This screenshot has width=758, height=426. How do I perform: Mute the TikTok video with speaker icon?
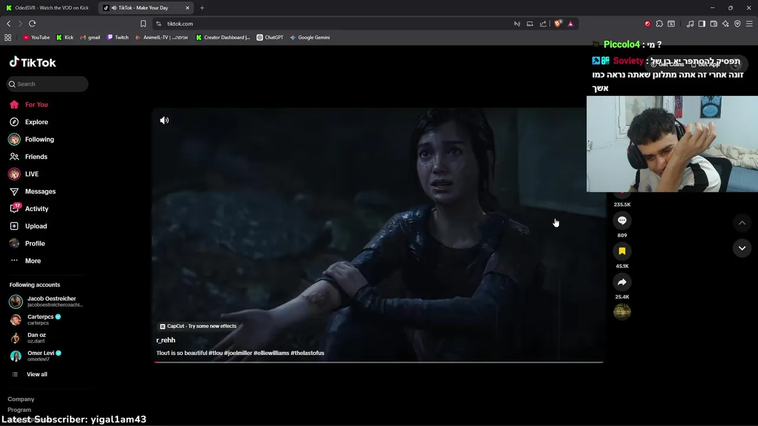(x=165, y=121)
